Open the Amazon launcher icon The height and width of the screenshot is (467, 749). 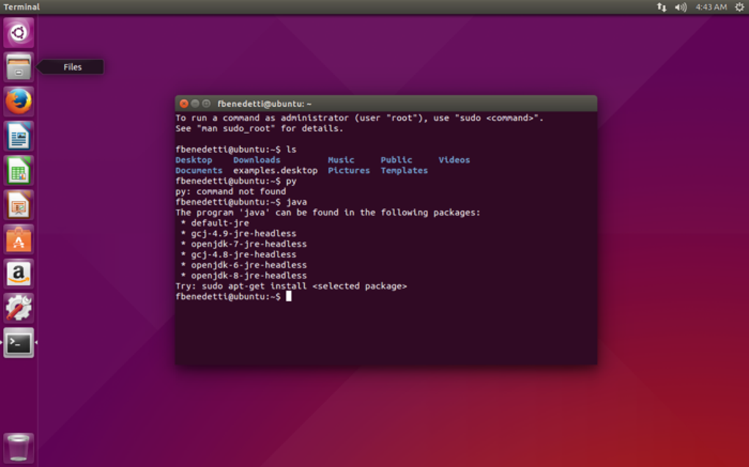point(18,273)
